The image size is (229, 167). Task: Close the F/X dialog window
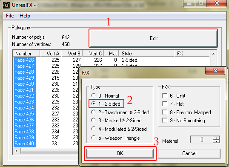(x=215, y=71)
